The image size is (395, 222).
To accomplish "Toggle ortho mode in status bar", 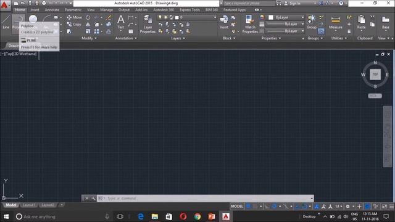I will coord(267,207).
